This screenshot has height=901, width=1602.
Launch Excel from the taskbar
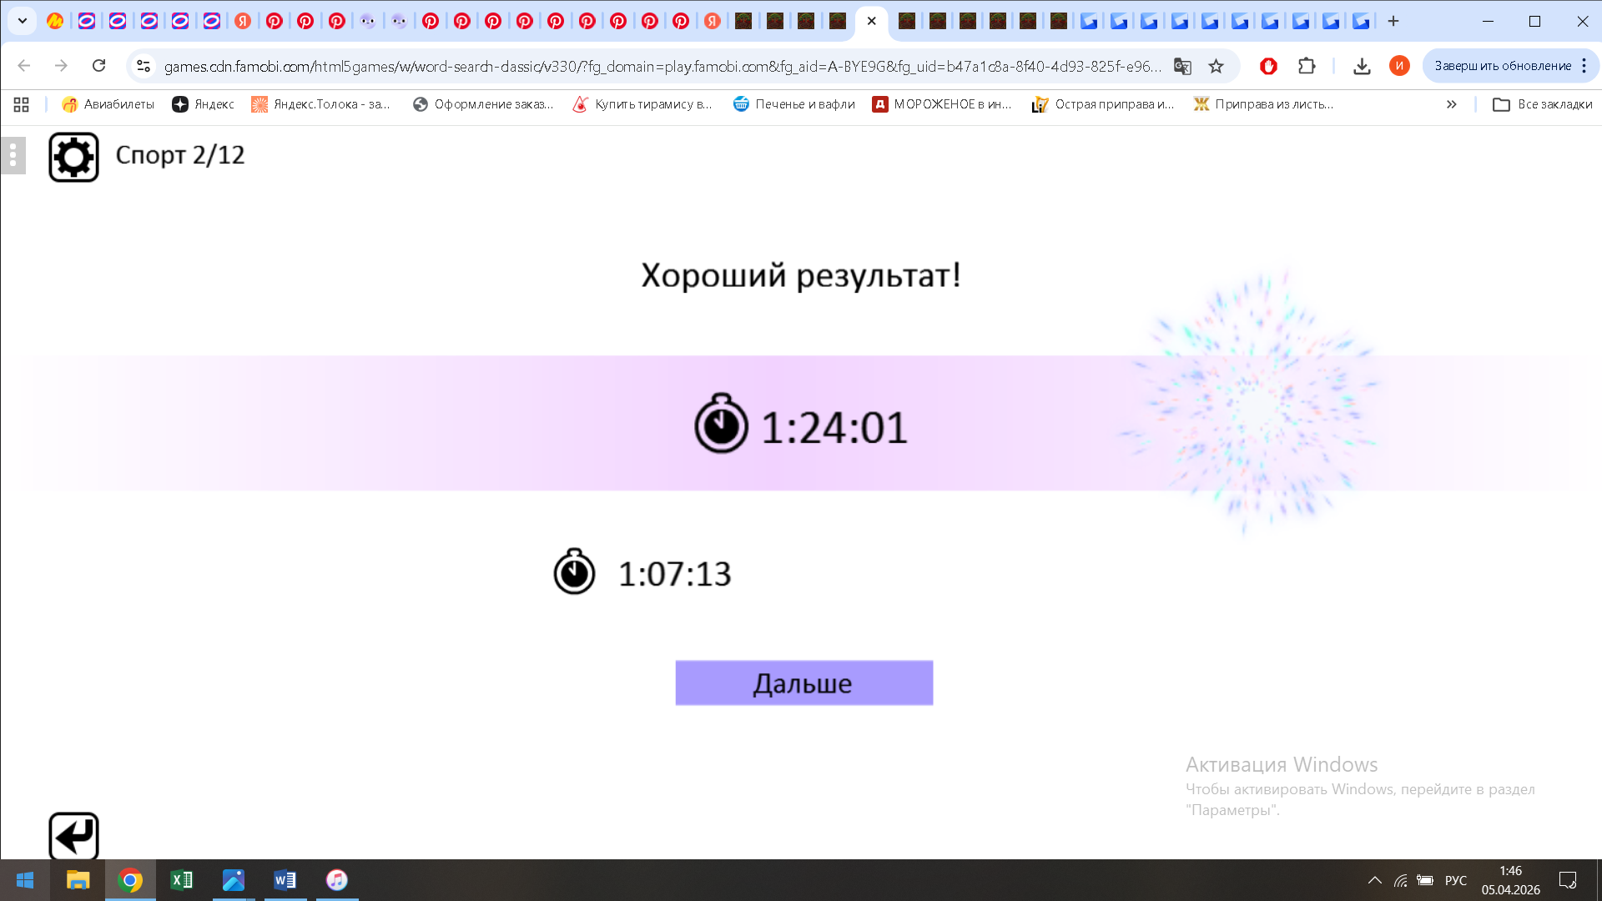coord(182,880)
